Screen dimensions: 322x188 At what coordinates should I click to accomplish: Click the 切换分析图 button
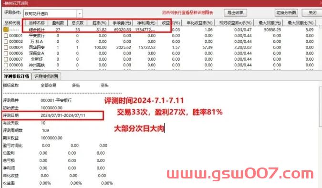point(286,13)
